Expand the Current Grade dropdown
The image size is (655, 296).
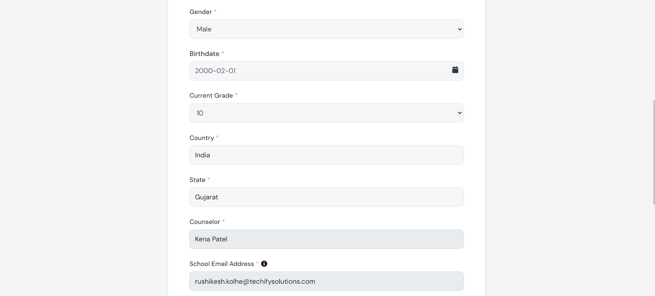point(326,113)
